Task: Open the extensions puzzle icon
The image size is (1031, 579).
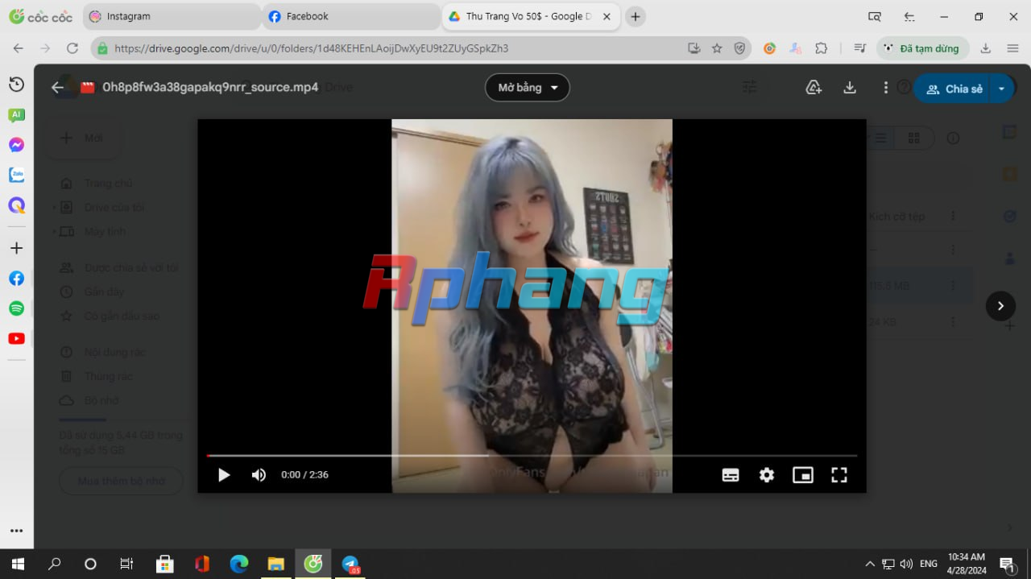Action: [x=822, y=48]
